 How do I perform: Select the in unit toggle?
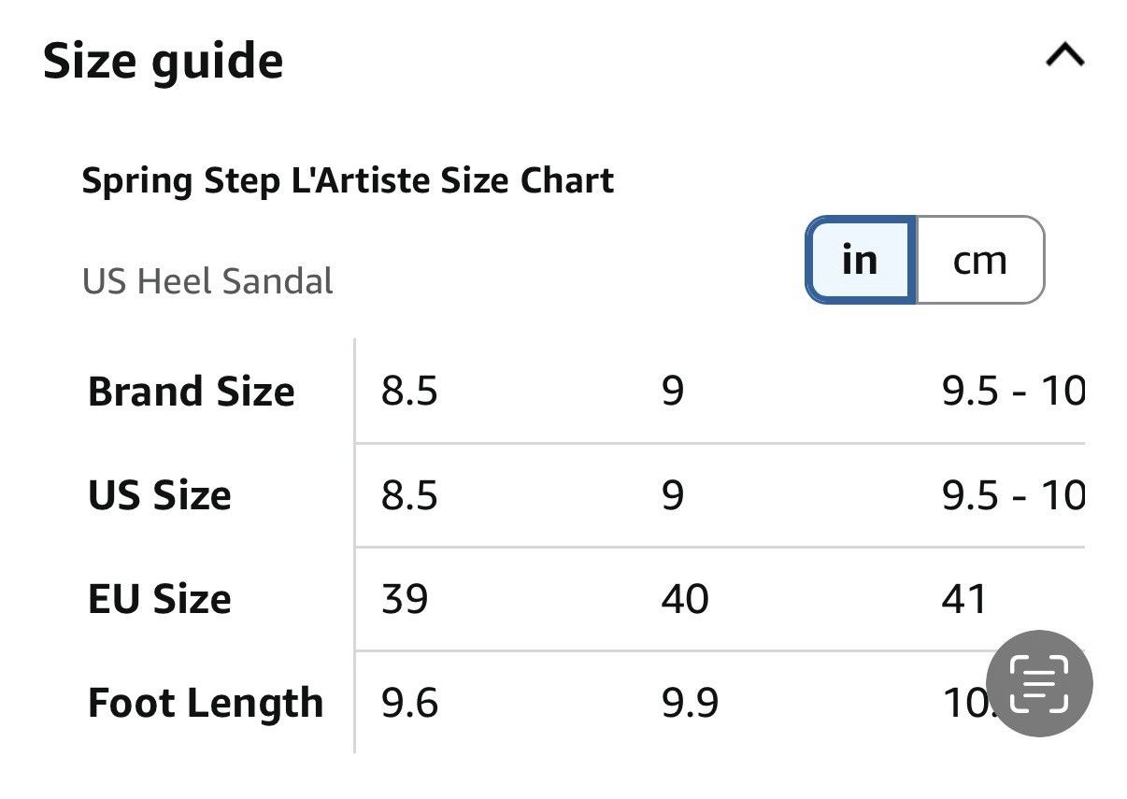[x=860, y=260]
